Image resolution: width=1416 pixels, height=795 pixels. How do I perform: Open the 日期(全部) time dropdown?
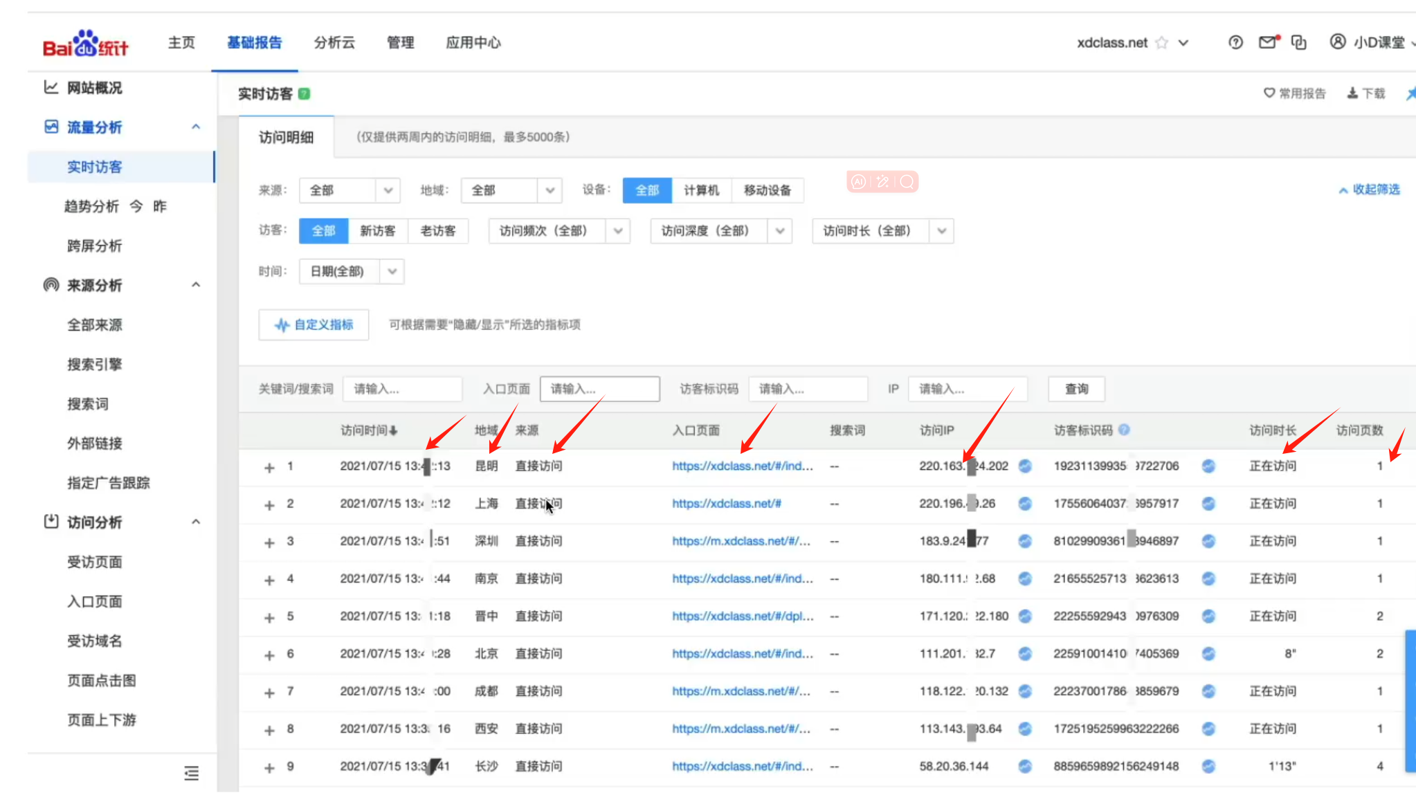pos(352,271)
